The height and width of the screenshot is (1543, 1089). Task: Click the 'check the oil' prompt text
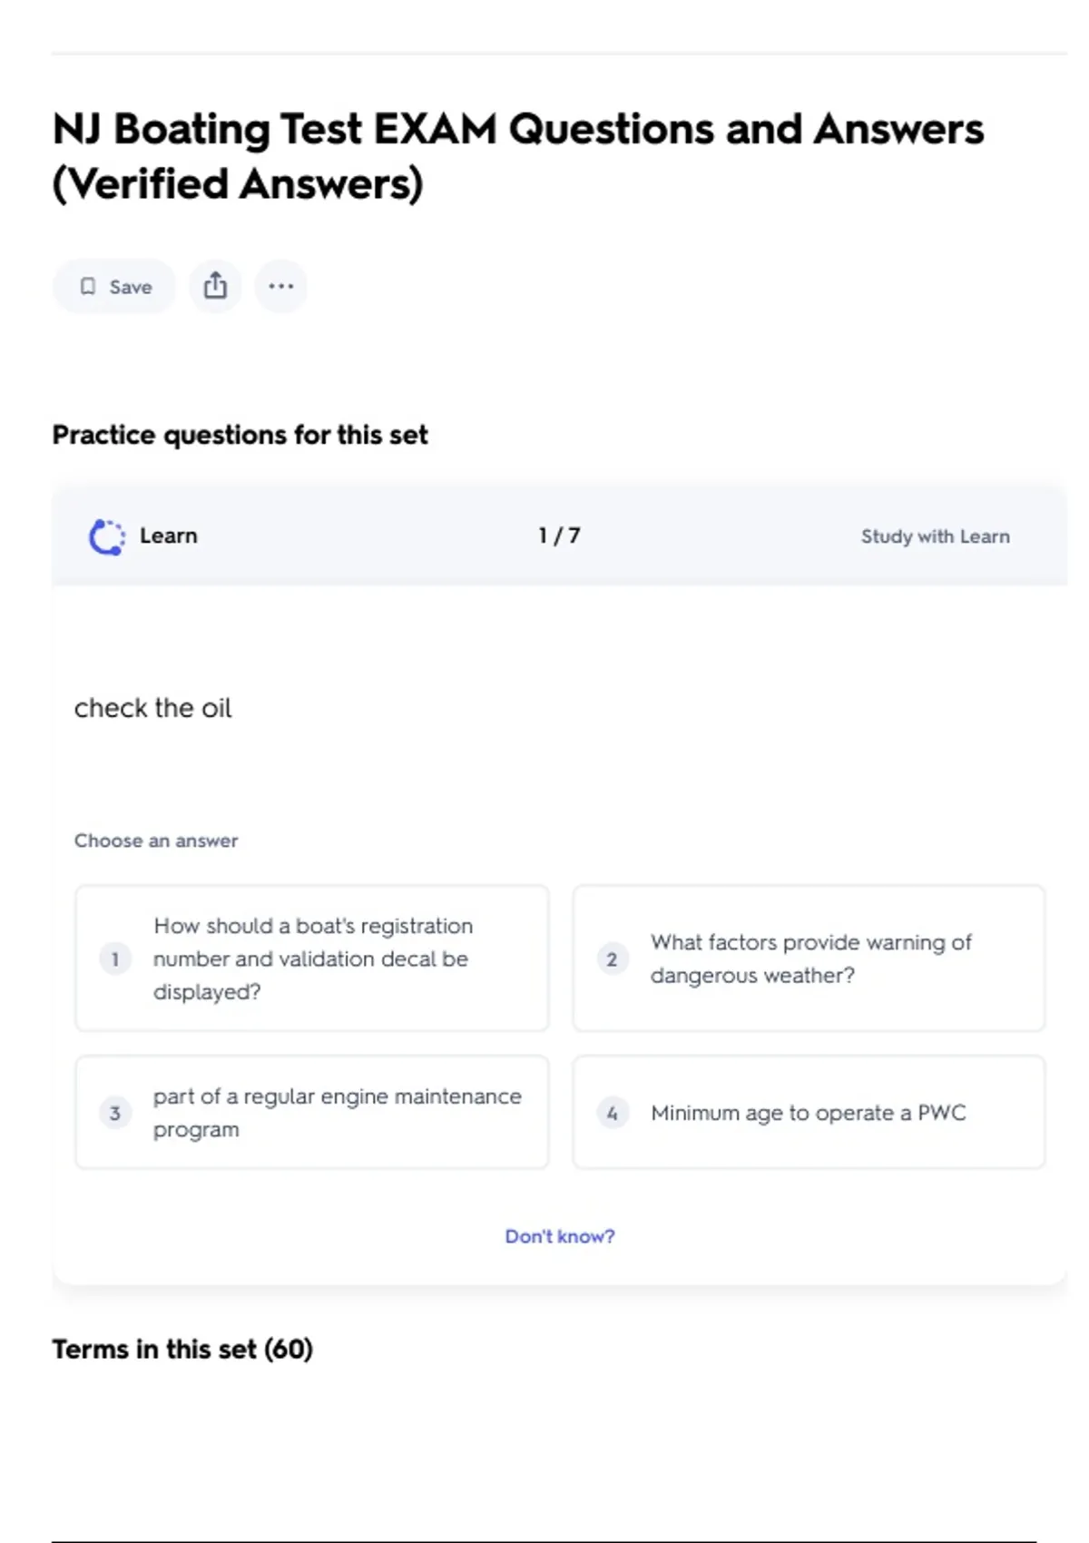[152, 708]
